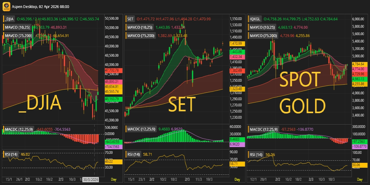Select the SET symbol label
The height and width of the screenshot is (185, 370).
pyautogui.click(x=130, y=19)
